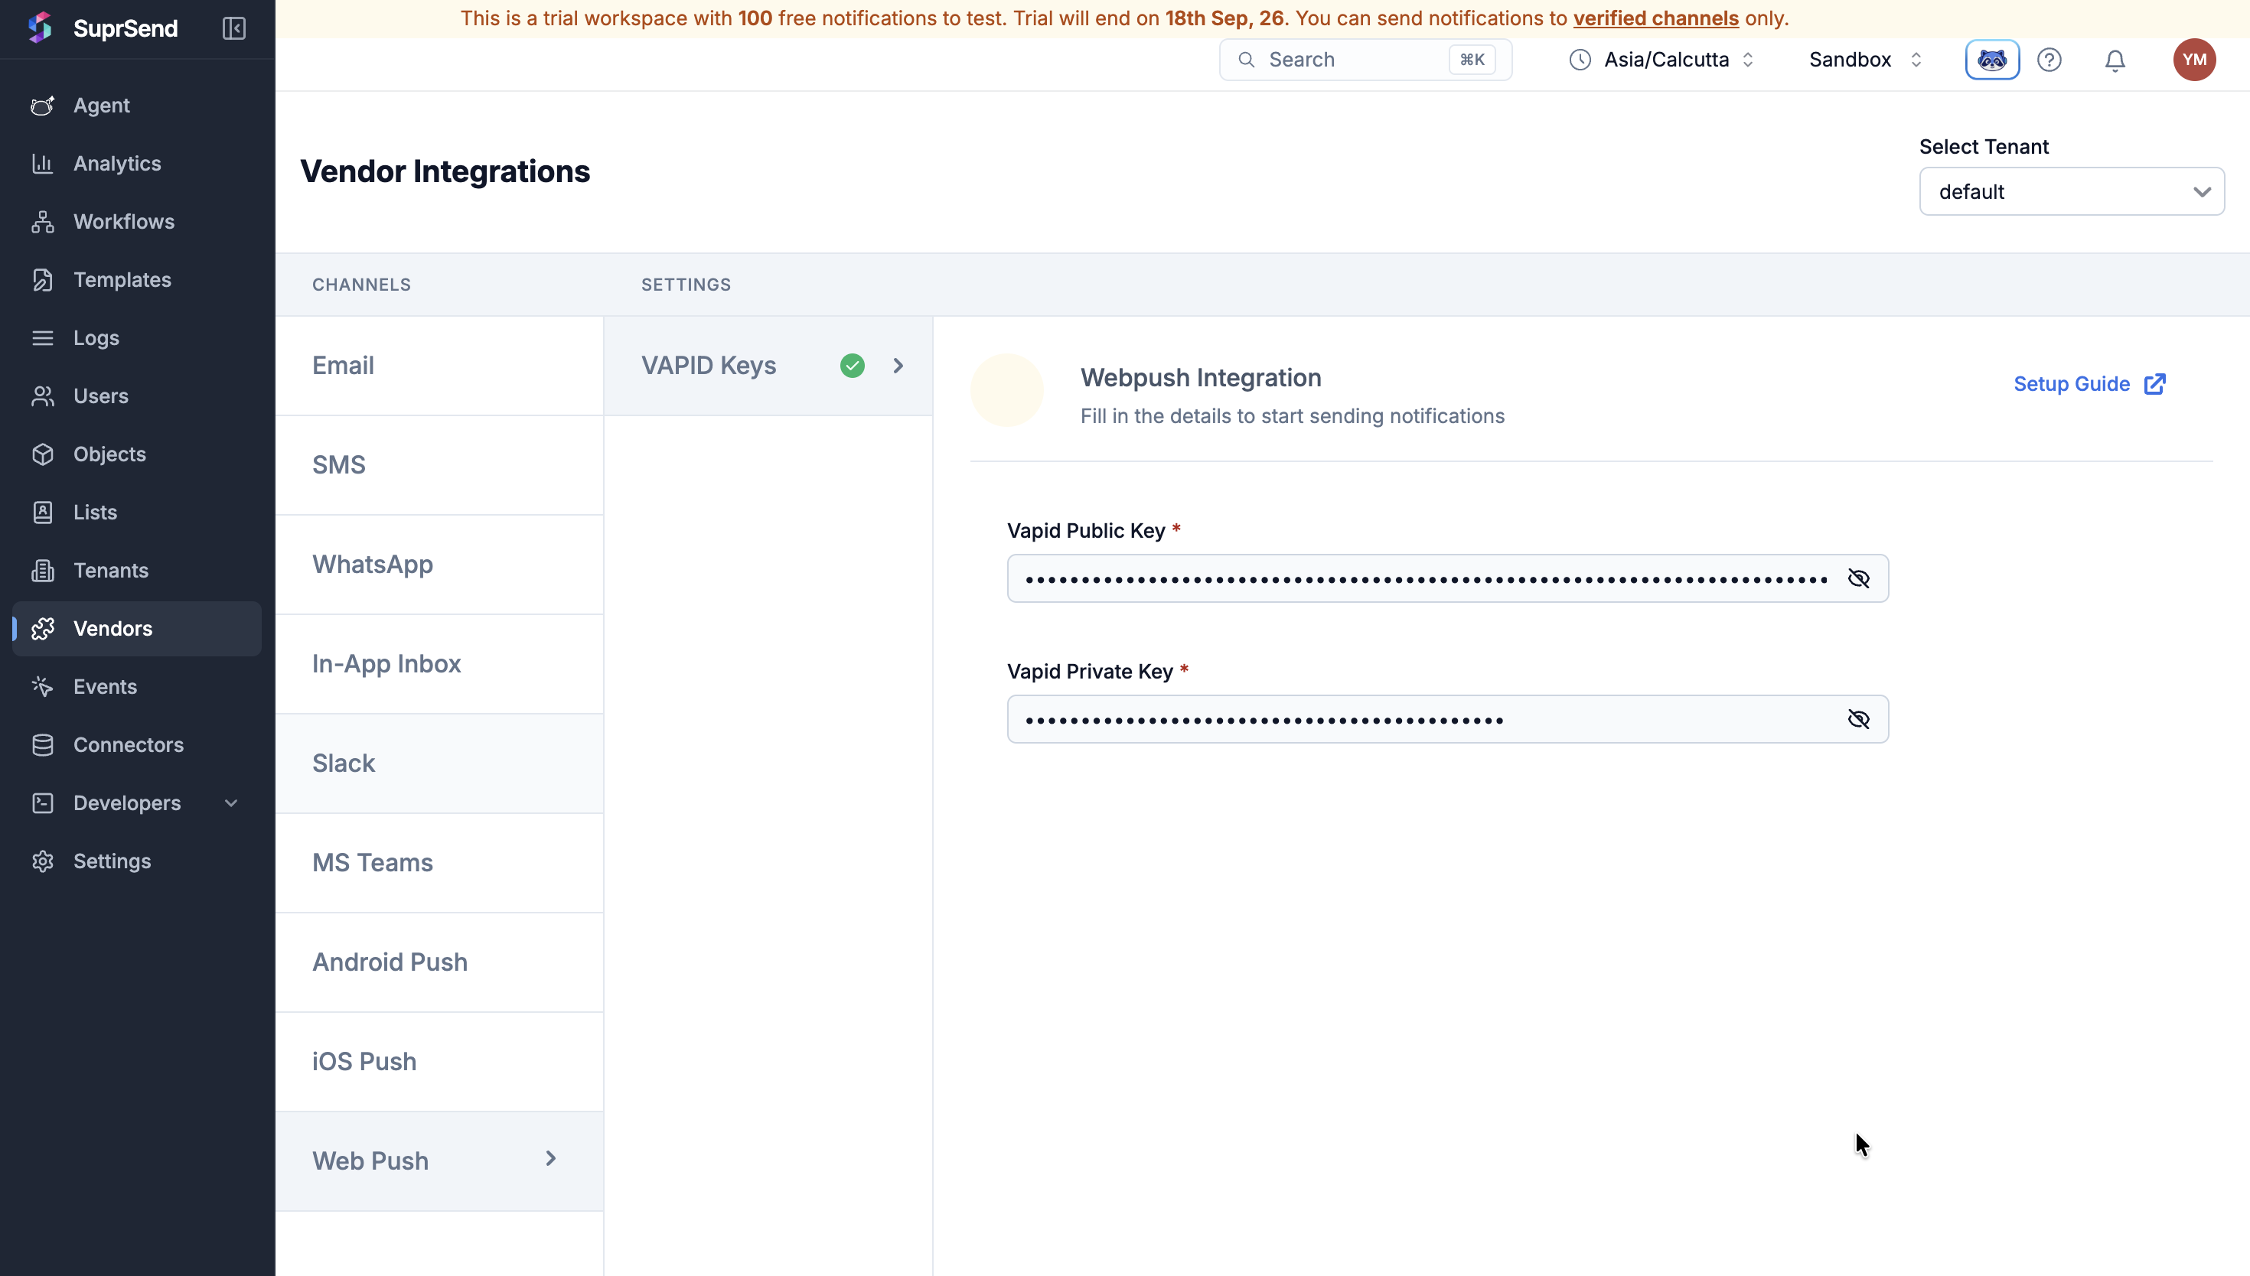Click the Tenants building icon
The image size is (2250, 1276).
(x=42, y=571)
